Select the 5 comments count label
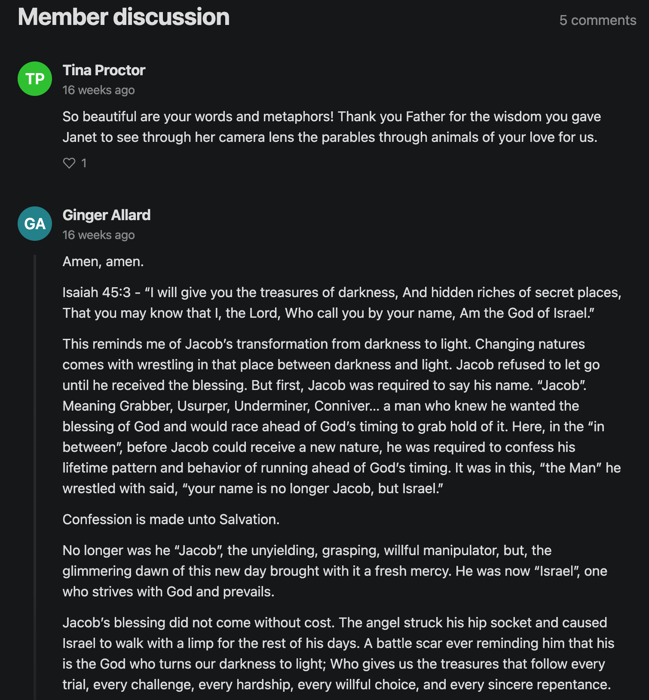 coord(598,20)
